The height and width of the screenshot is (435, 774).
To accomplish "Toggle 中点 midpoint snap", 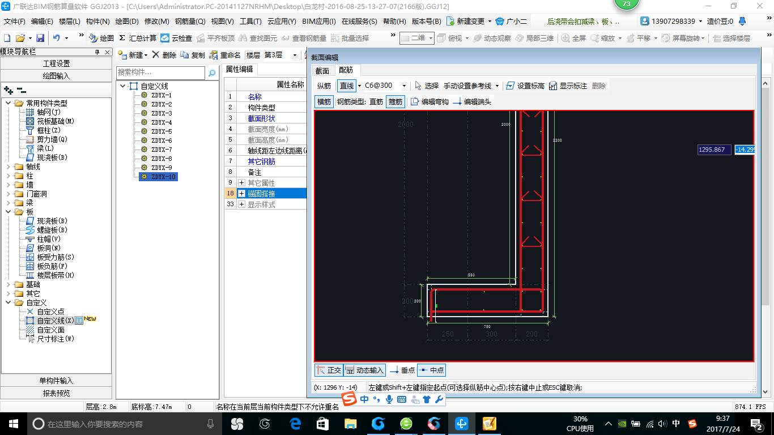I will coord(431,370).
